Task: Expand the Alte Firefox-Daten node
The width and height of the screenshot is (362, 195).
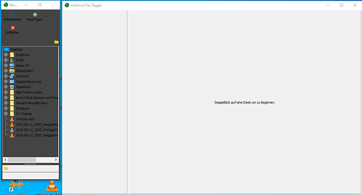Action: pyautogui.click(x=6, y=93)
